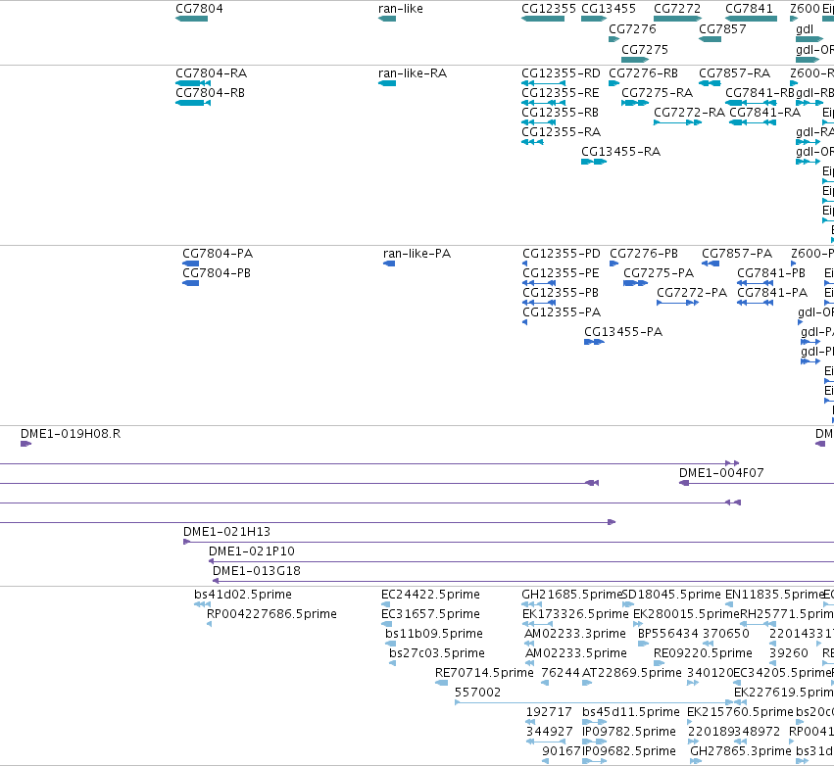Screen dimensions: 834x766
Task: Open the CG12355-PA protein label
Action: [562, 311]
